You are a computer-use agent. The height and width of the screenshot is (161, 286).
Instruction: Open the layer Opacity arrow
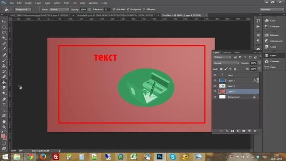[259, 63]
